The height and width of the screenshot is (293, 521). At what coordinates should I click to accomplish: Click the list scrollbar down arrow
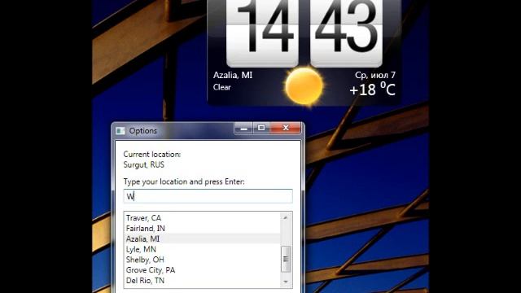(x=286, y=282)
